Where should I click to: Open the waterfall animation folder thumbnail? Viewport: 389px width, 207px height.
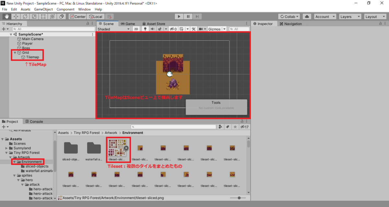[94, 148]
